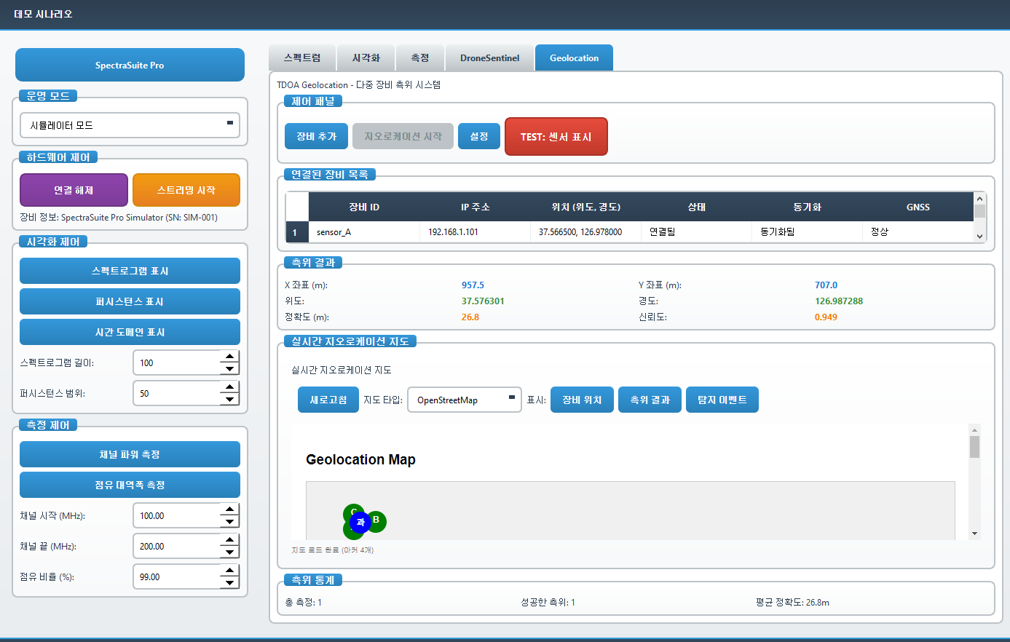
Task: Decrease 채널 끝 frequency with down arrow
Action: click(229, 552)
